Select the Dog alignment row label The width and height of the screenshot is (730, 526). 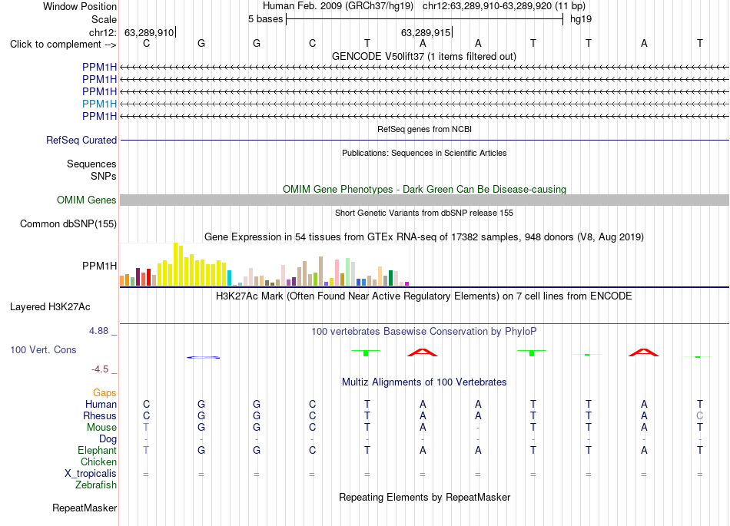(108, 439)
